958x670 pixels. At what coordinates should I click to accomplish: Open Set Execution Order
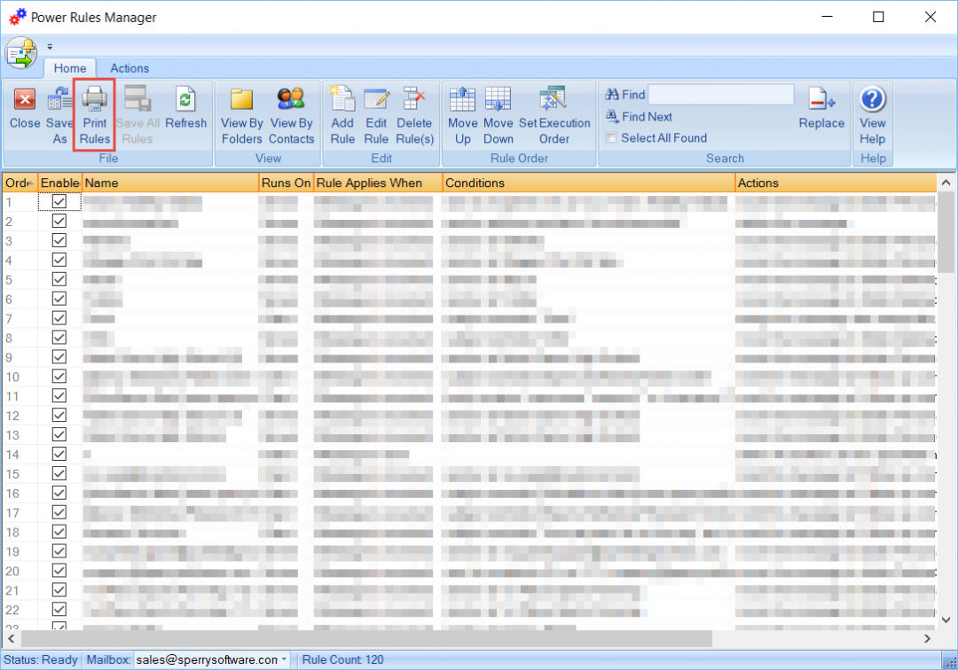(x=554, y=114)
